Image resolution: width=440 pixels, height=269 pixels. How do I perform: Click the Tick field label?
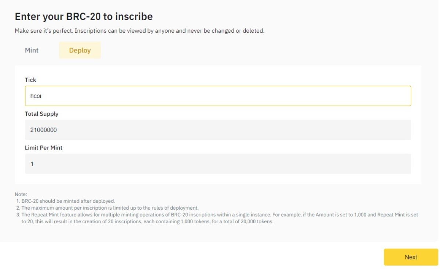click(30, 80)
